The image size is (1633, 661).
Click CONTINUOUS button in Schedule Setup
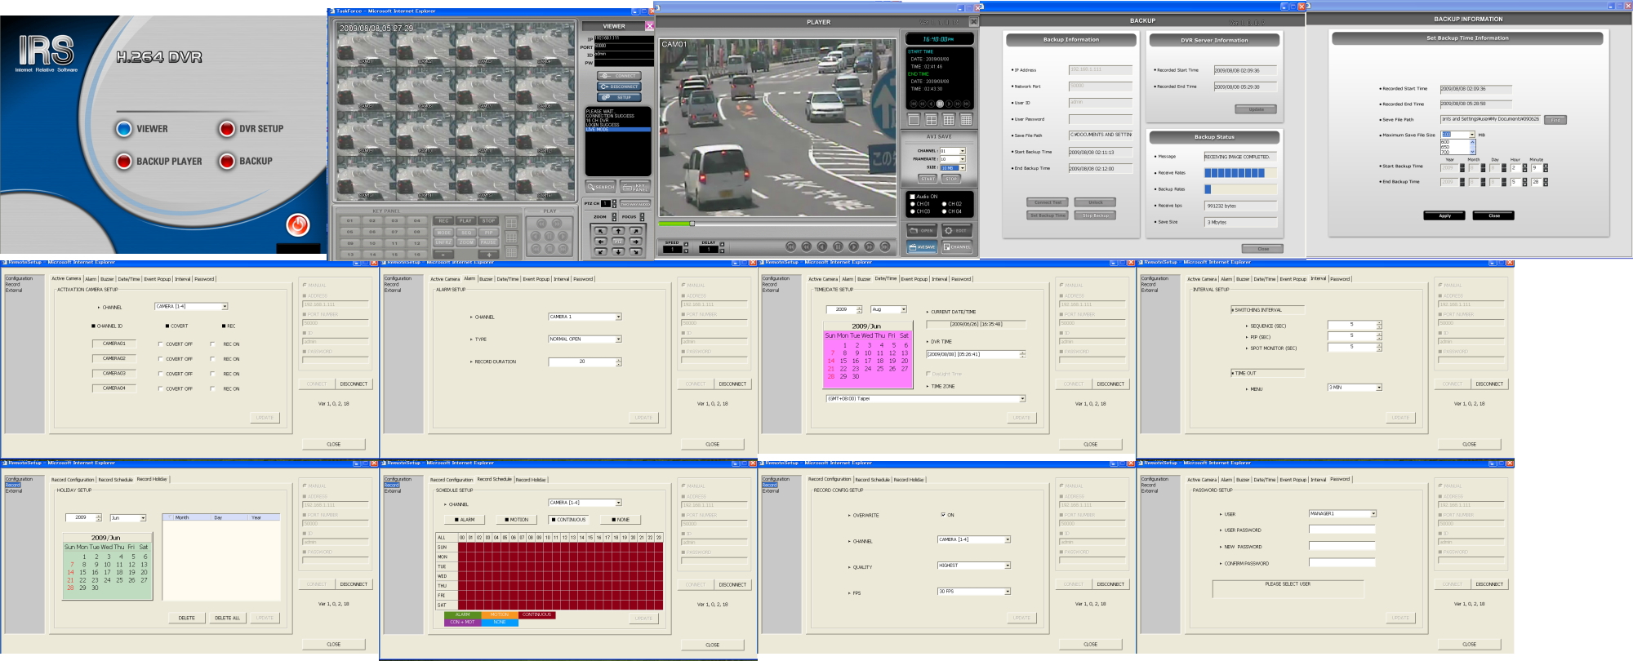[x=567, y=520]
